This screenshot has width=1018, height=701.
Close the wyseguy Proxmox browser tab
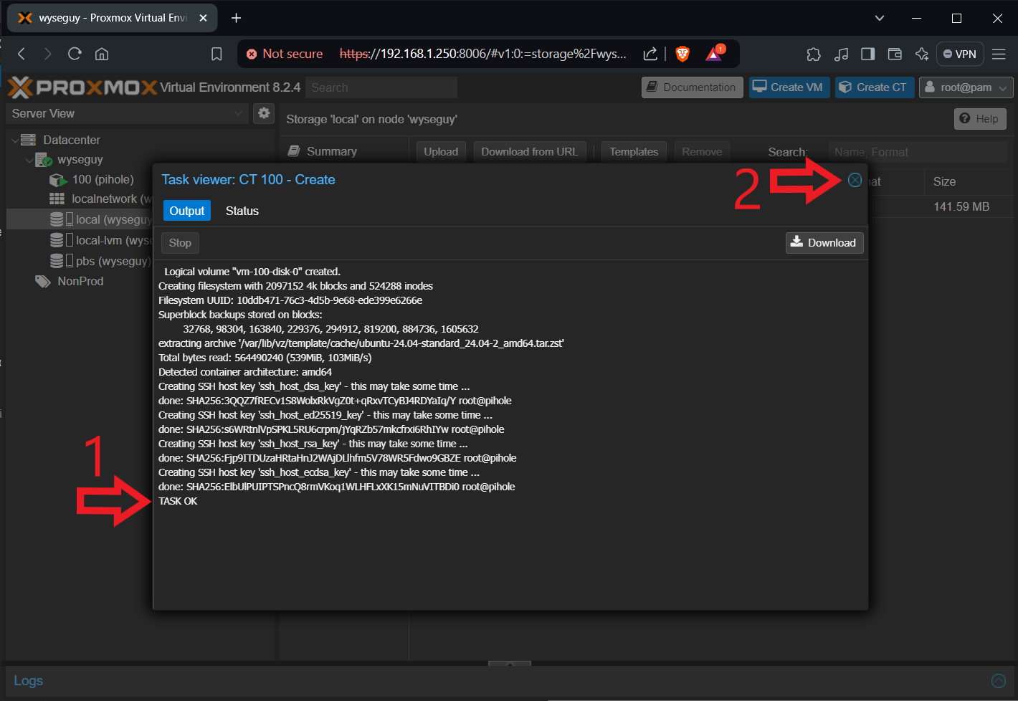click(203, 18)
